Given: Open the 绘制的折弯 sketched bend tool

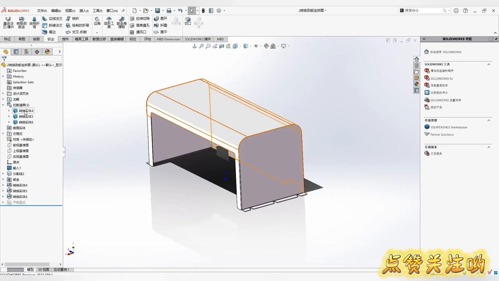Looking at the screenshot, I should [77, 25].
